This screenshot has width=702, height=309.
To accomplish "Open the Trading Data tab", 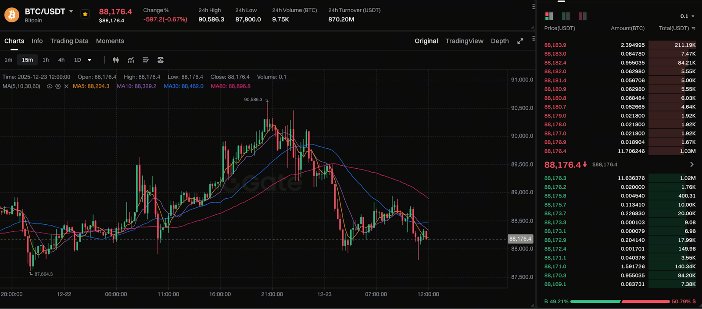I will (x=69, y=41).
